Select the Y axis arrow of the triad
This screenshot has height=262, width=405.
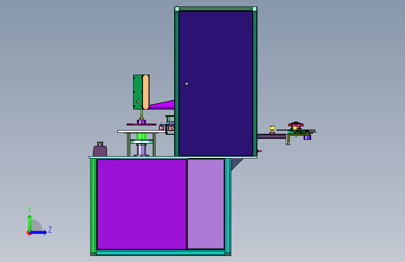coord(30,223)
